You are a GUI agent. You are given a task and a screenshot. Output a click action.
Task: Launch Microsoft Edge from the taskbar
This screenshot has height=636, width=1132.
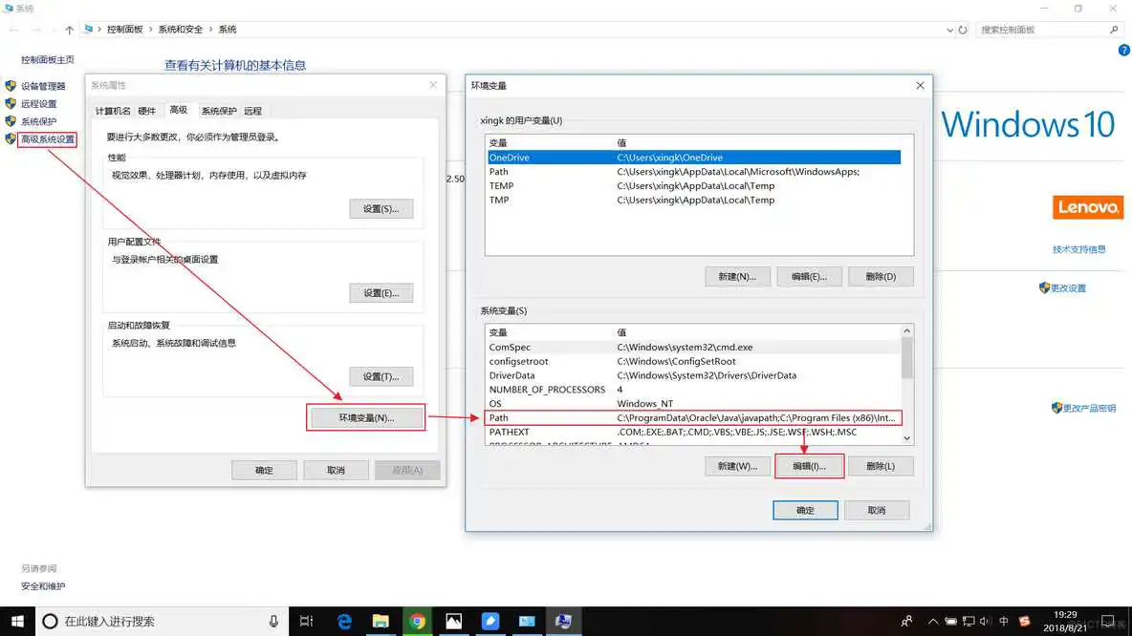click(x=344, y=622)
